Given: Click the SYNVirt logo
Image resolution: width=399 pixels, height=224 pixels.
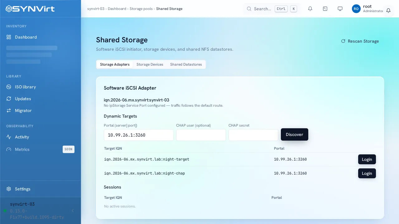Looking at the screenshot, I should tap(30, 9).
